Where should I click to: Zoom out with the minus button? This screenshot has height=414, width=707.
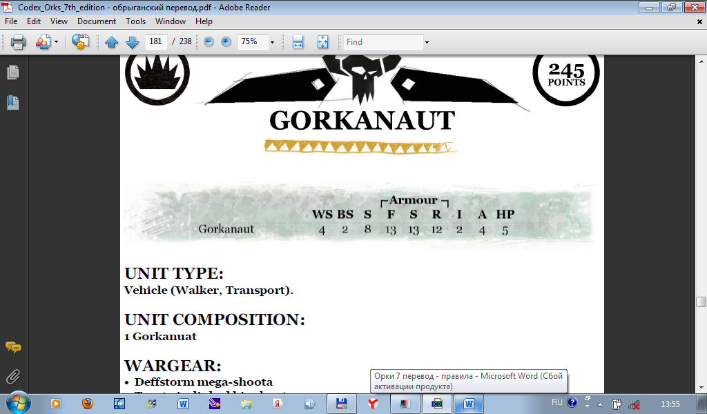tap(209, 41)
